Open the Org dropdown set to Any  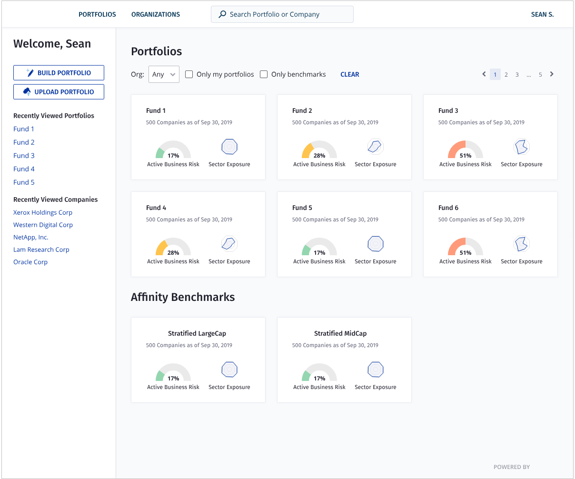(x=164, y=74)
